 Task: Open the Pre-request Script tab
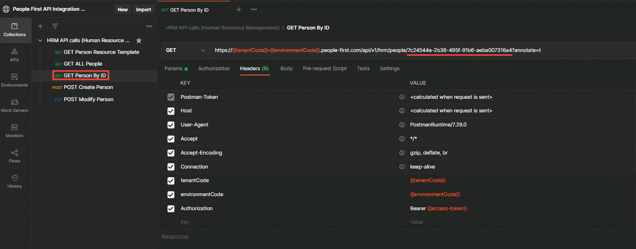[x=325, y=68]
